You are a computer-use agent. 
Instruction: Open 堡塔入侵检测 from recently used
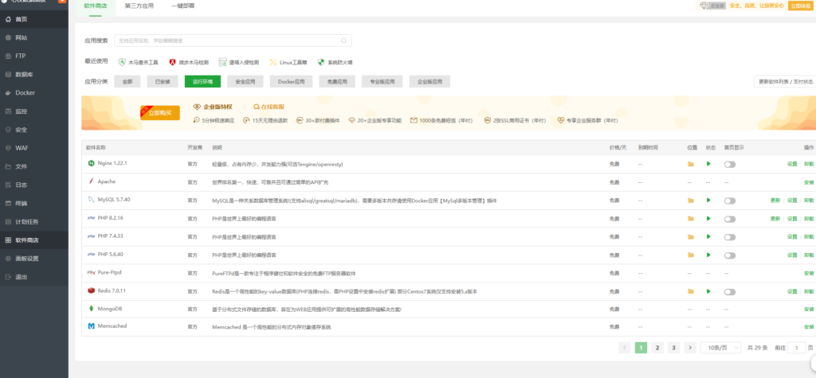tap(239, 62)
